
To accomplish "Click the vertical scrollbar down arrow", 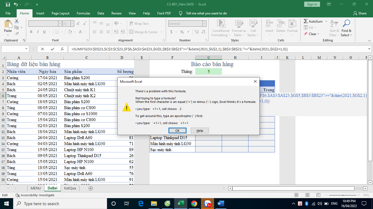I will (370, 183).
